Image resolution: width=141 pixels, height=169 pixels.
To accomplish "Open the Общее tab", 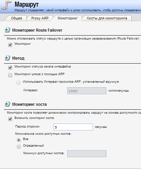I will pyautogui.click(x=16, y=18).
